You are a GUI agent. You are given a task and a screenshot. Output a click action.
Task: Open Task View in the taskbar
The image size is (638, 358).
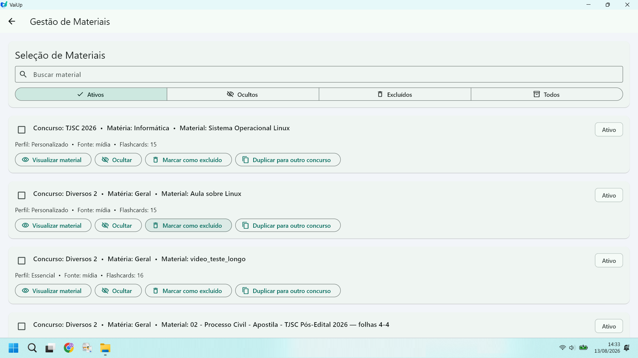pos(50,348)
